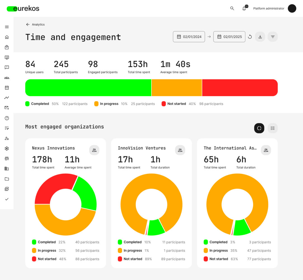Open the search icon in header
This screenshot has height=280, width=303.
pos(232,8)
